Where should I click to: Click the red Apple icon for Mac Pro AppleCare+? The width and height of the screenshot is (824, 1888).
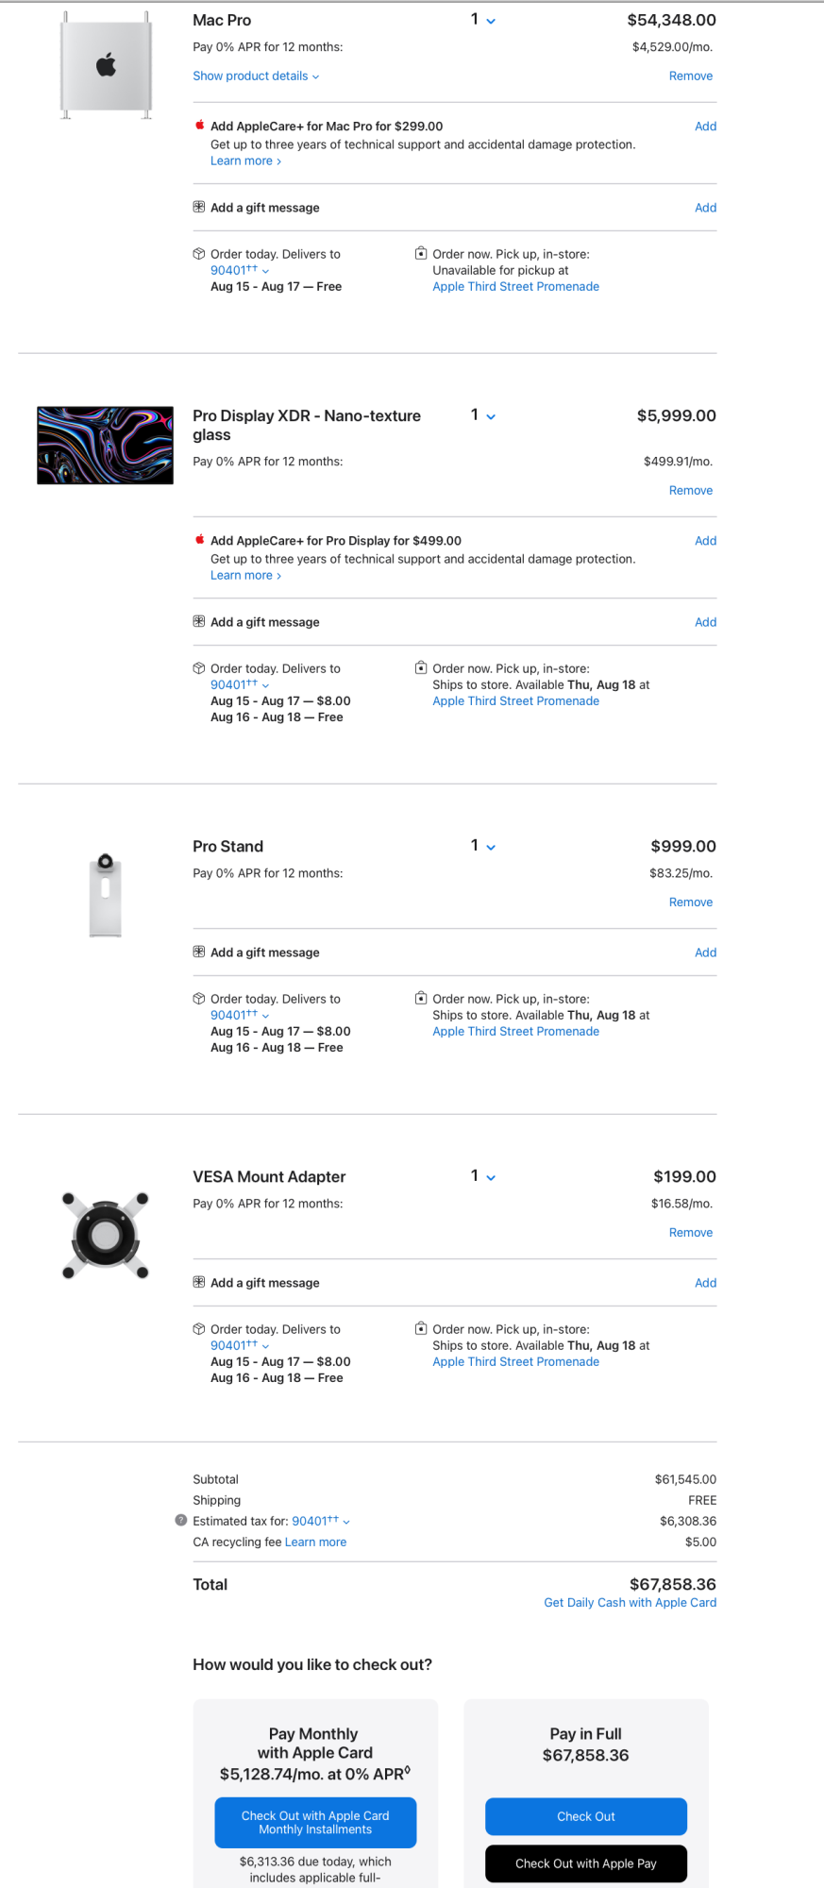(199, 126)
